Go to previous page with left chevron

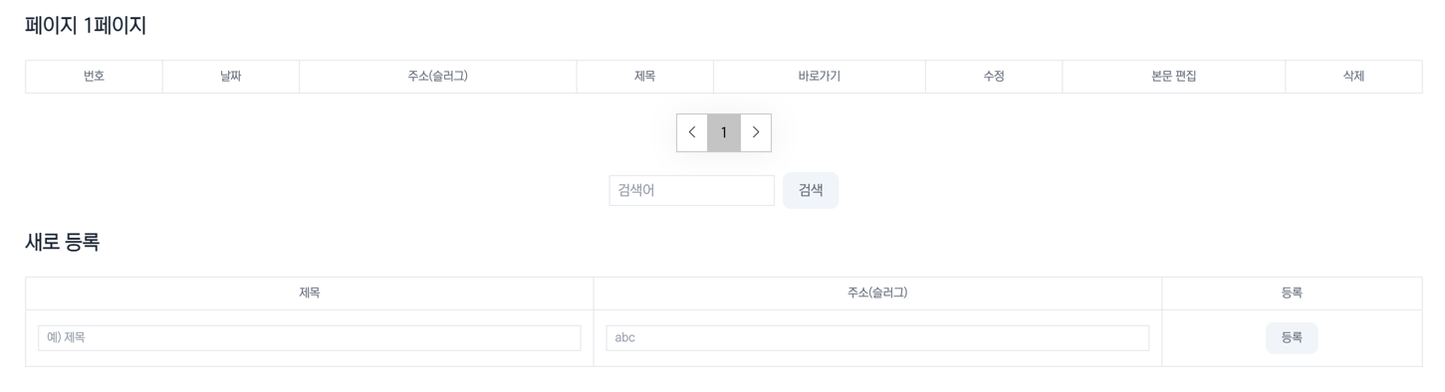coord(692,132)
